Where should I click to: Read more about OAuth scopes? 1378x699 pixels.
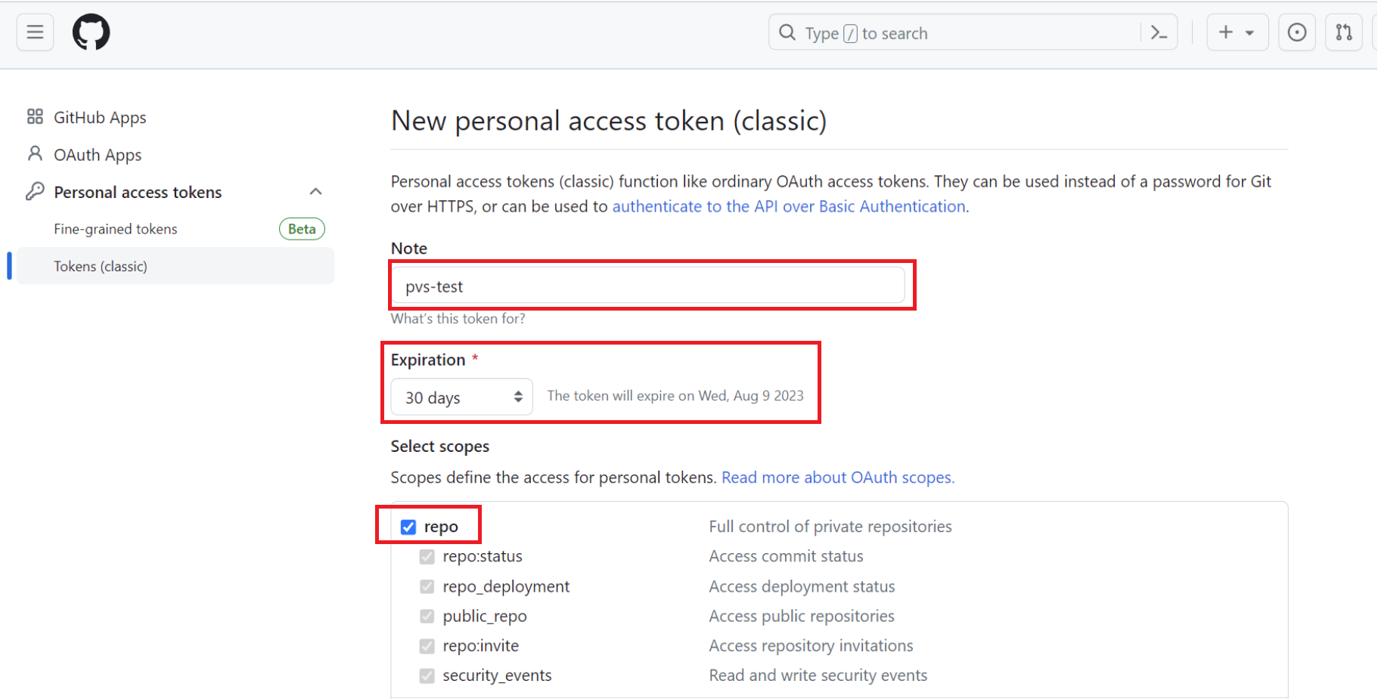click(837, 477)
